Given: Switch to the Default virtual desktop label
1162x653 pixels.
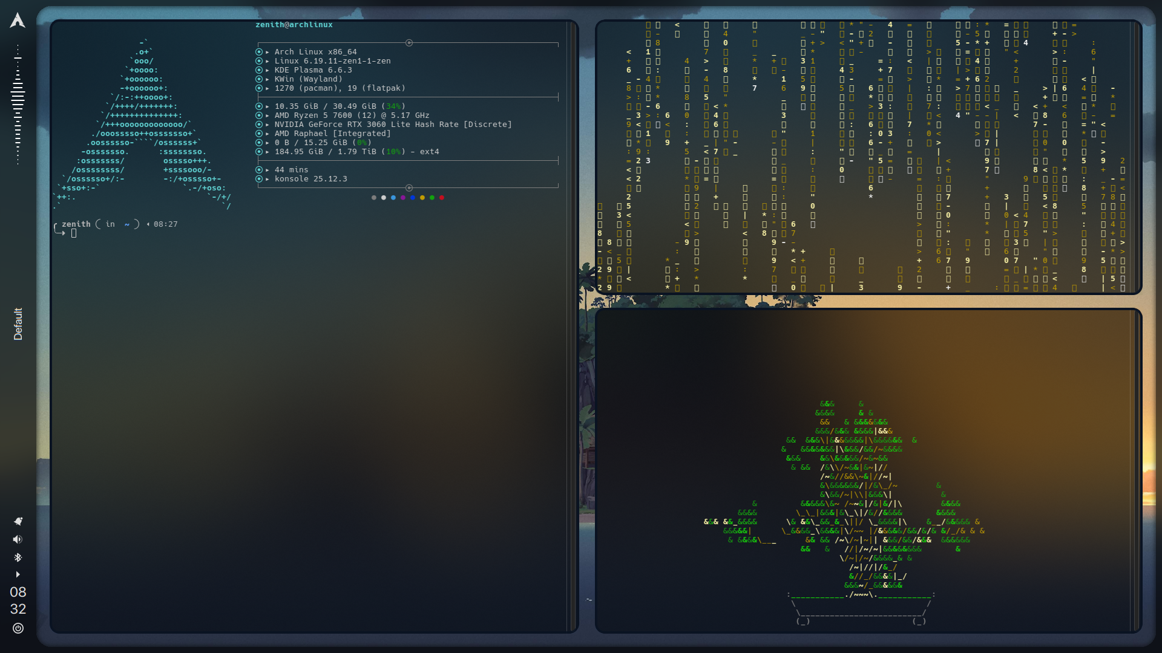Looking at the screenshot, I should coord(18,324).
